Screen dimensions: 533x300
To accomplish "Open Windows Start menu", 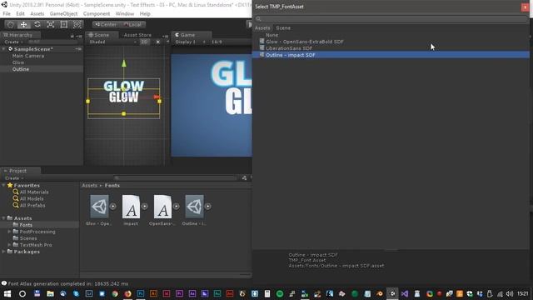I will click(7, 293).
